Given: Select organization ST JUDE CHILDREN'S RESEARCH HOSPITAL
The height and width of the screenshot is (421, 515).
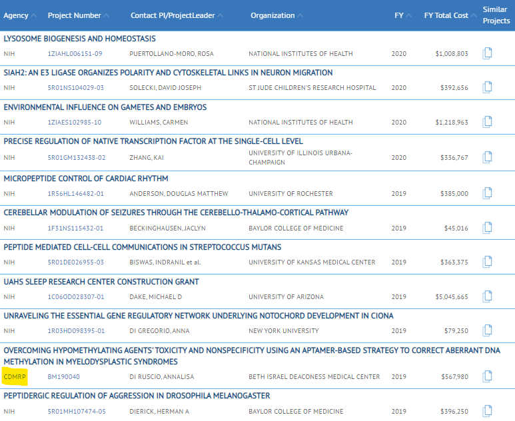Looking at the screenshot, I should [312, 88].
